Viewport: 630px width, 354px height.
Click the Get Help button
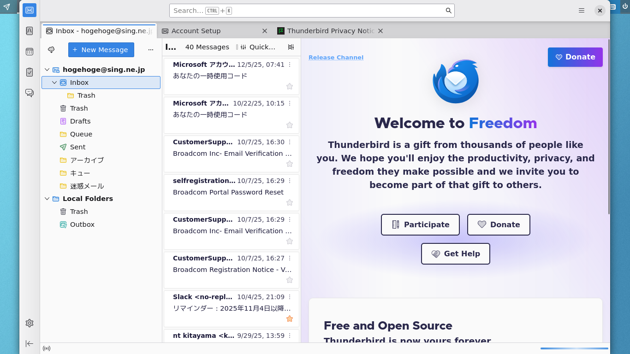click(455, 254)
